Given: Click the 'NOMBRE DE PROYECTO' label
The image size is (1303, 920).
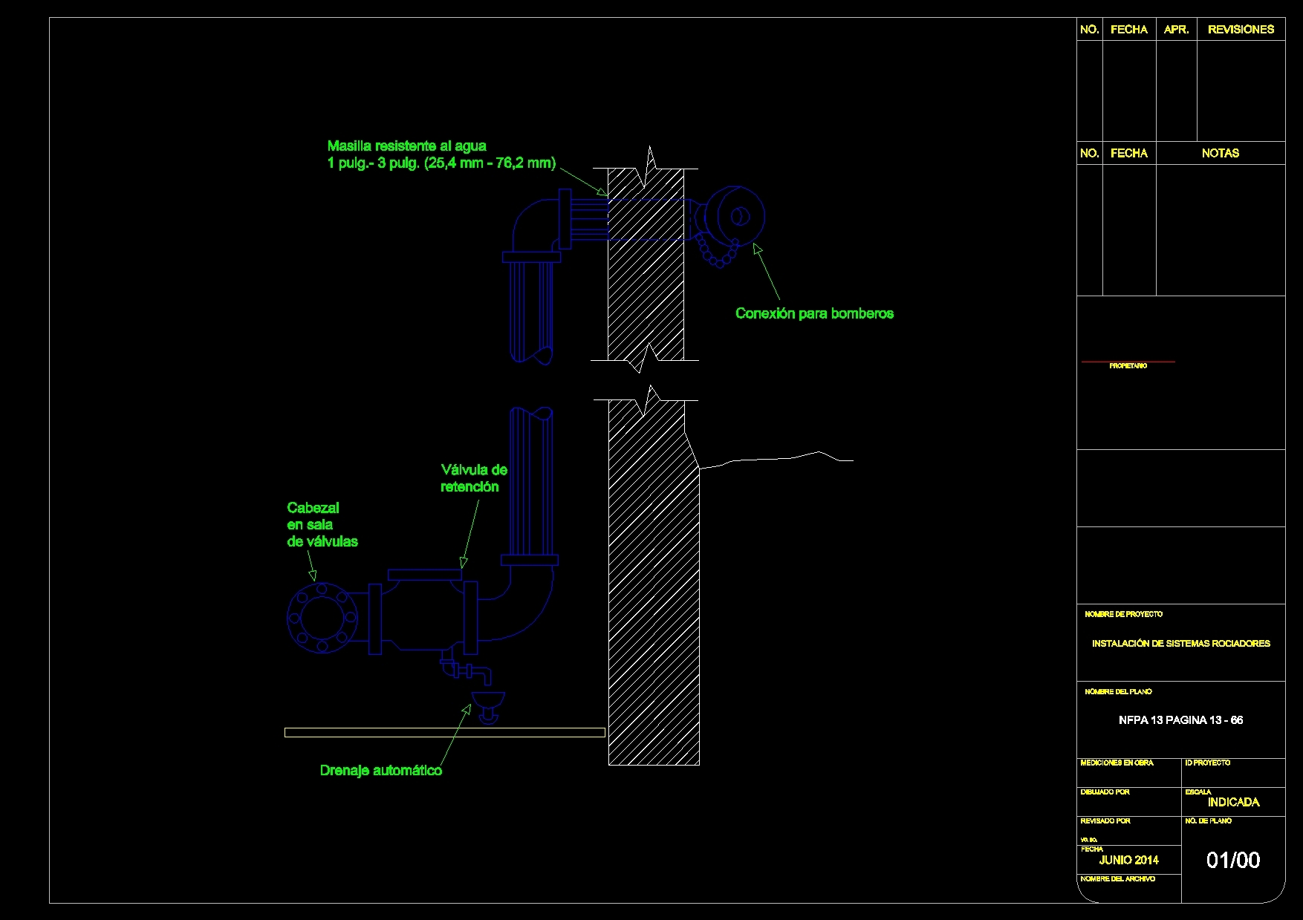Looking at the screenshot, I should pyautogui.click(x=1123, y=614).
